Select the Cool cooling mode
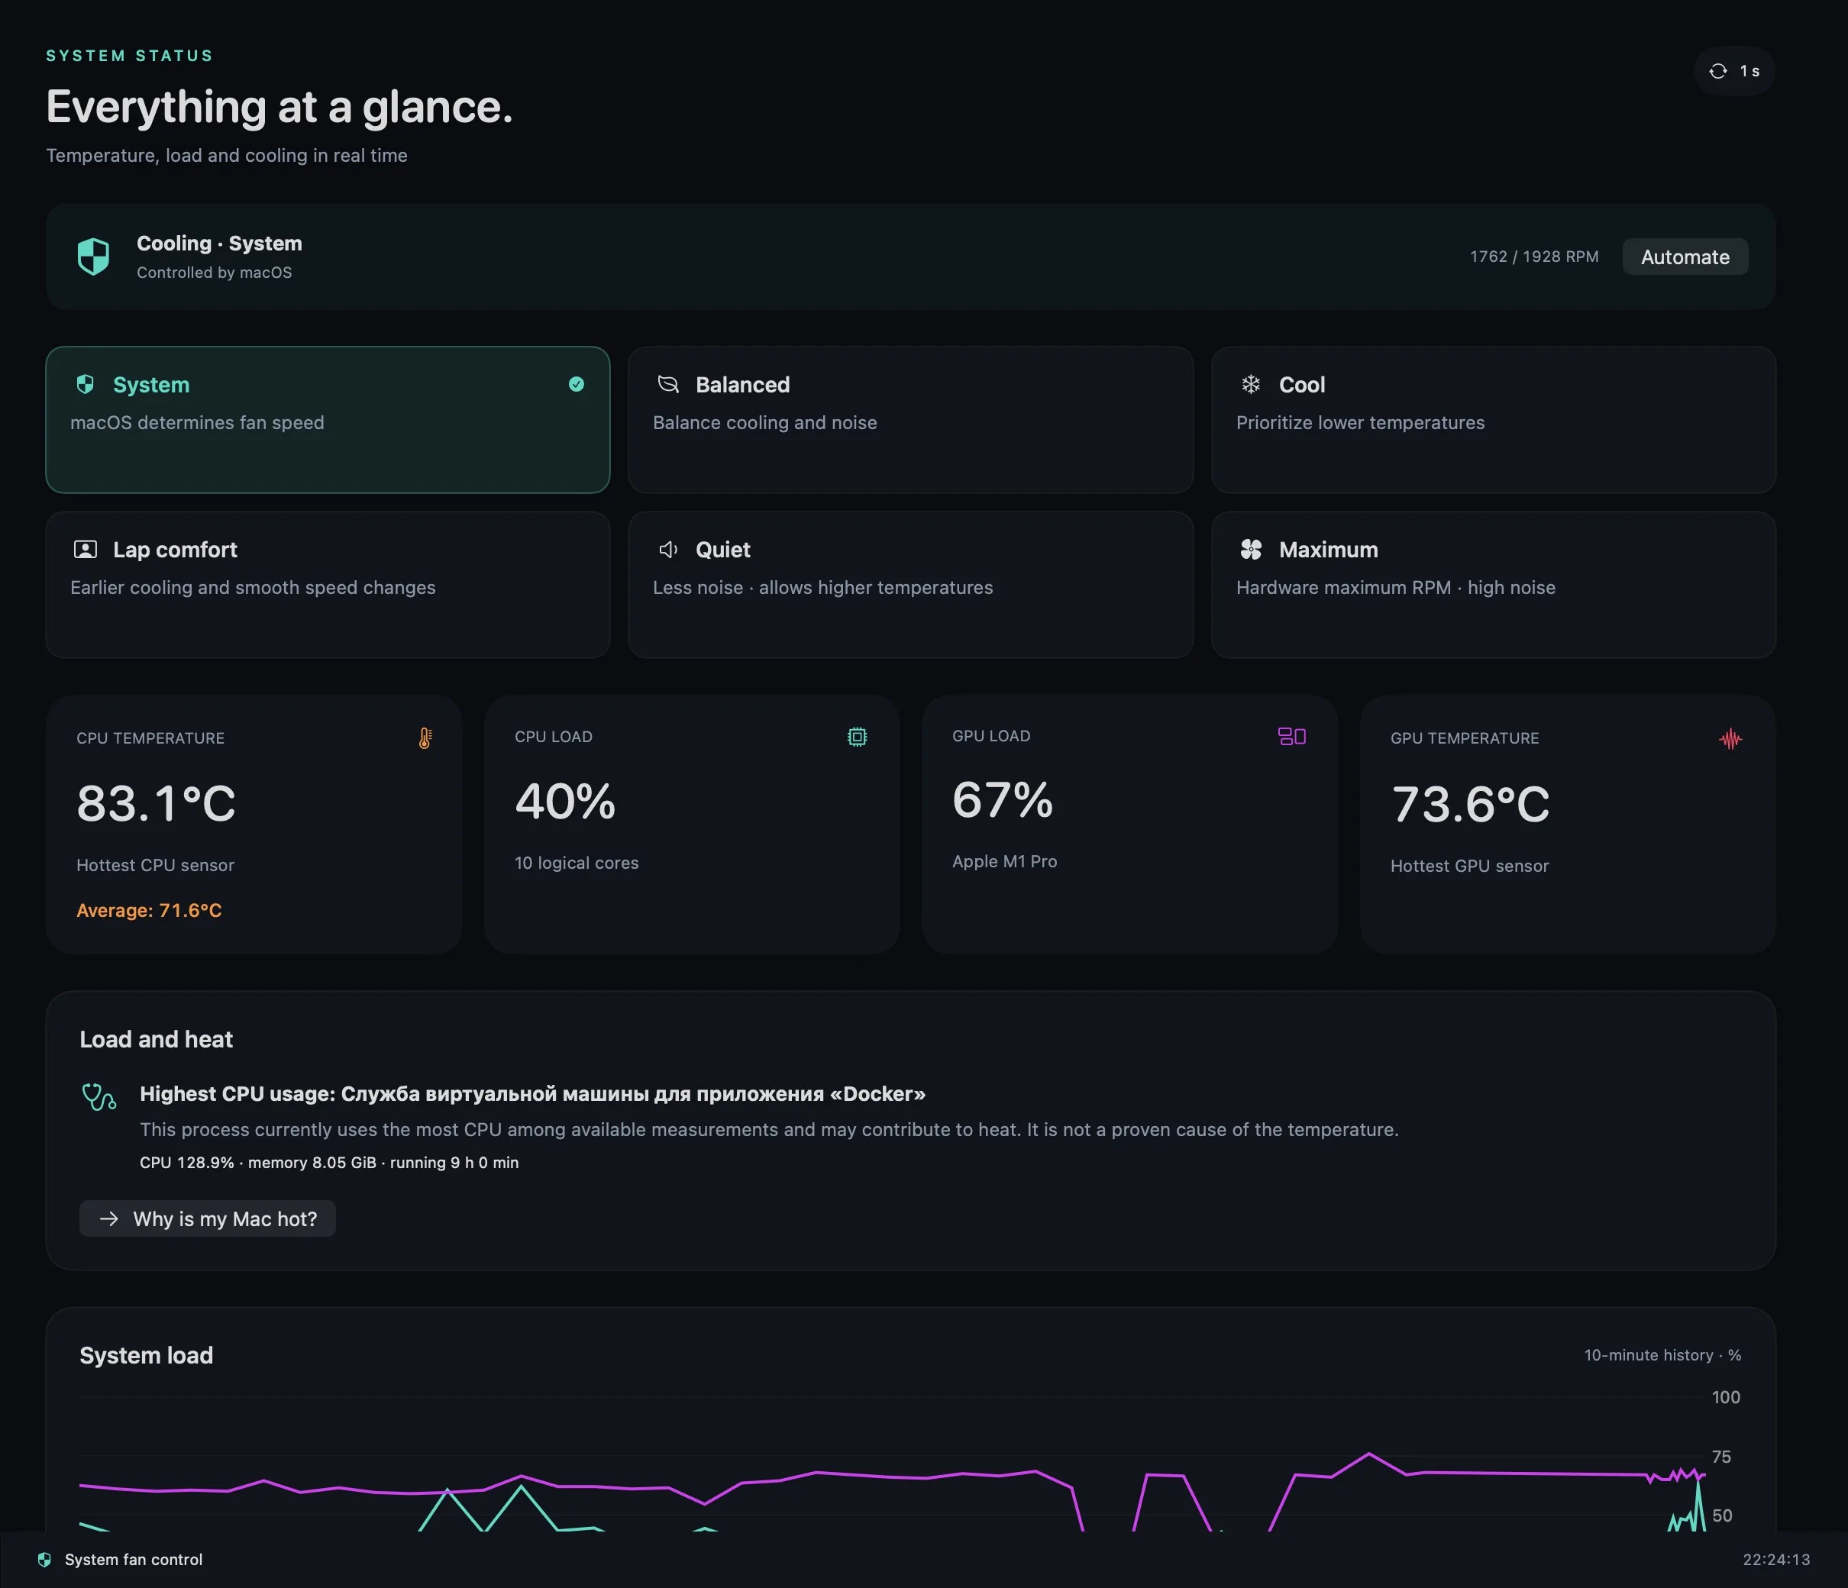The width and height of the screenshot is (1848, 1588). pos(1494,420)
